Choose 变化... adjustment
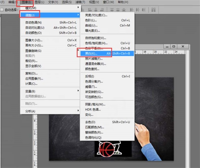This screenshot has height=168, width=200. click(107, 115)
